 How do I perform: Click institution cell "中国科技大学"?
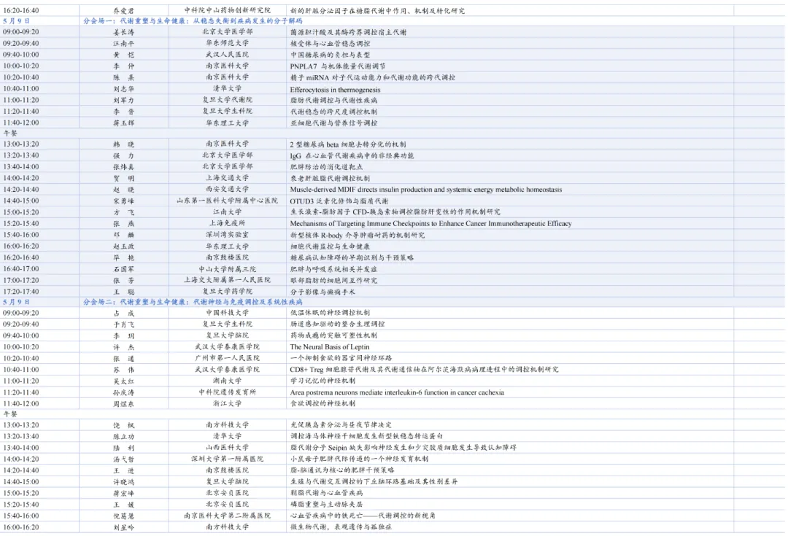click(227, 312)
